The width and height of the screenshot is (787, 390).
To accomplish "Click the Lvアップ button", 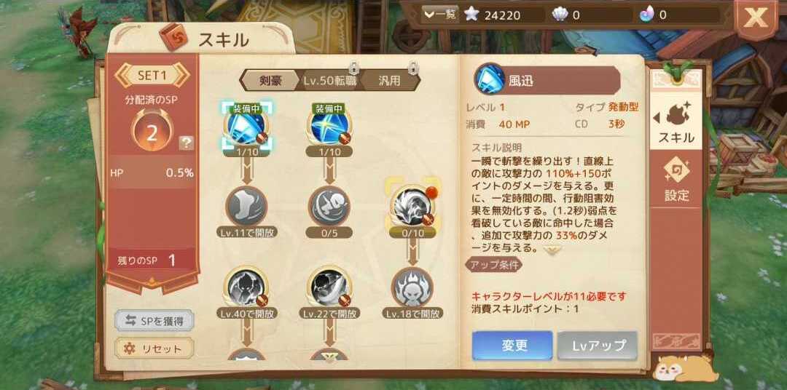I will point(598,346).
